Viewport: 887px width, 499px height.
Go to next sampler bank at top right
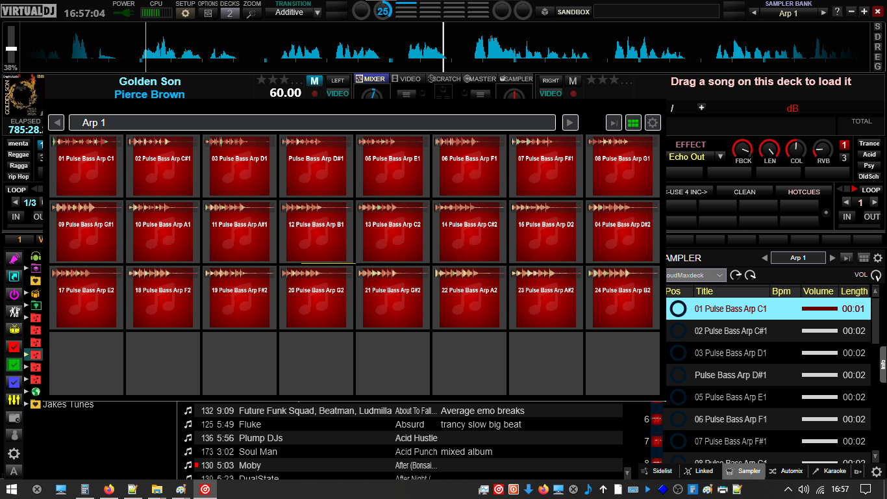(823, 13)
